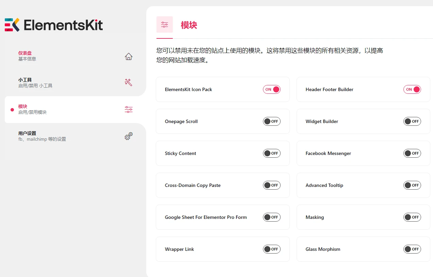Enable Google Sheet For Elementor Pro Form
This screenshot has height=277, width=433.
coord(272,217)
